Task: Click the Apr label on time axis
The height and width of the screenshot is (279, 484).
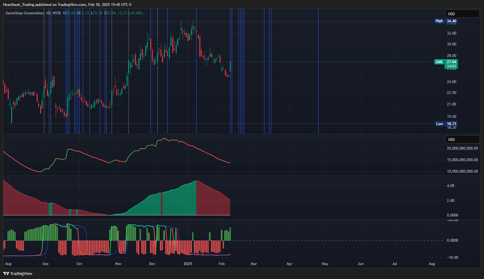Action: click(289, 264)
